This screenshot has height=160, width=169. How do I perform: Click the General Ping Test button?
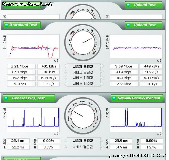tap(29, 98)
